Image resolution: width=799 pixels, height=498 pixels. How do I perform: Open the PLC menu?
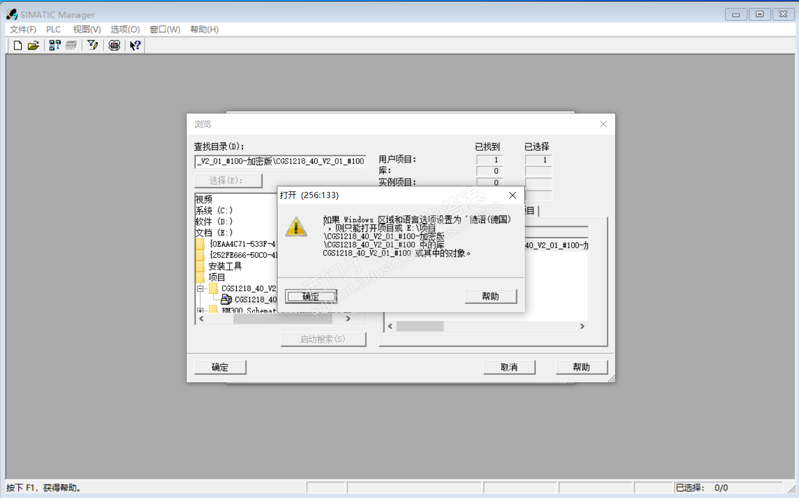pos(53,29)
